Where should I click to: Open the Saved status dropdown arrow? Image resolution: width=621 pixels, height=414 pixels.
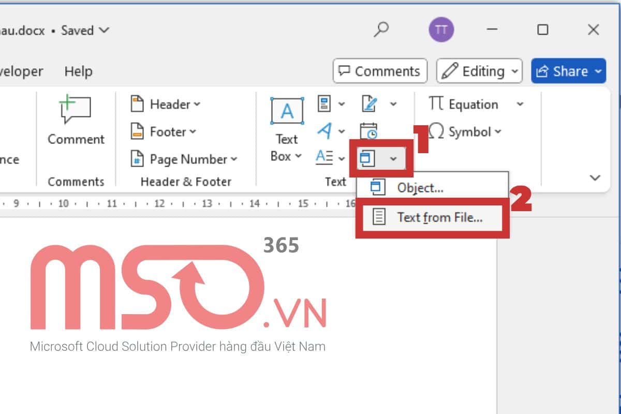pyautogui.click(x=103, y=30)
